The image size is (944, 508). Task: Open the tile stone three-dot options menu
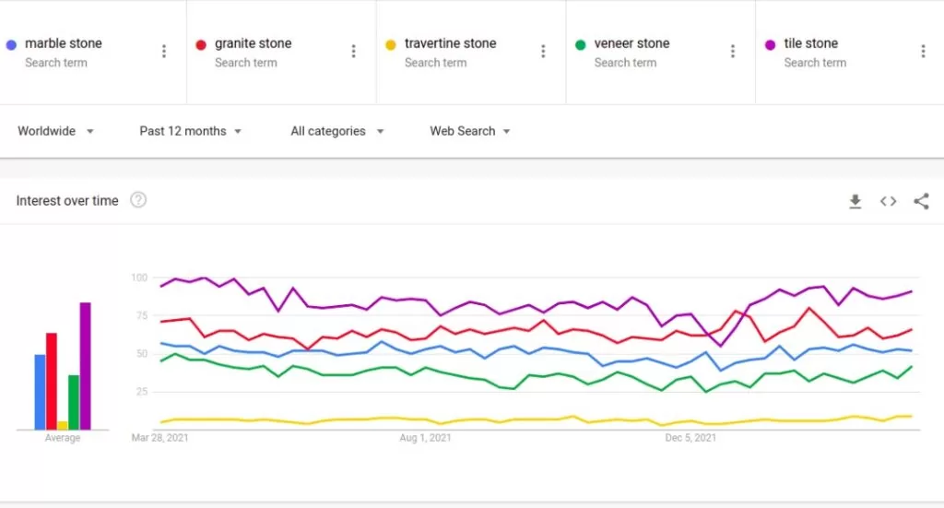[x=923, y=52]
